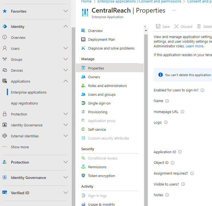Expand the Users chevron

pyautogui.click(x=66, y=48)
